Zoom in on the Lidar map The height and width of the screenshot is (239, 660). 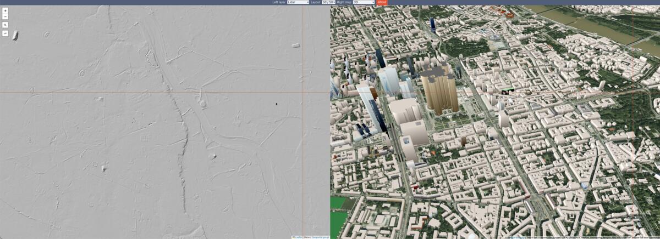coord(5,10)
